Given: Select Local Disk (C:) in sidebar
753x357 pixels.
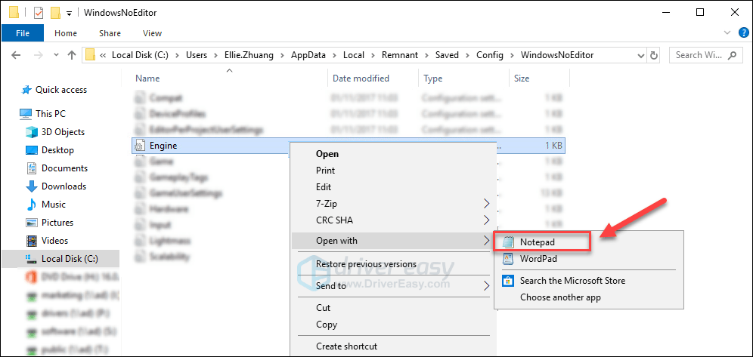Looking at the screenshot, I should pos(70,259).
